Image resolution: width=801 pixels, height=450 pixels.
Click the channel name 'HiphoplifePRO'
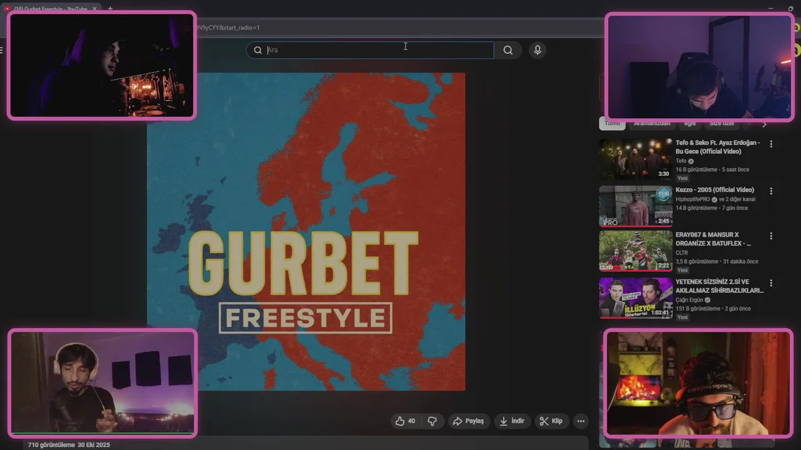(x=693, y=199)
